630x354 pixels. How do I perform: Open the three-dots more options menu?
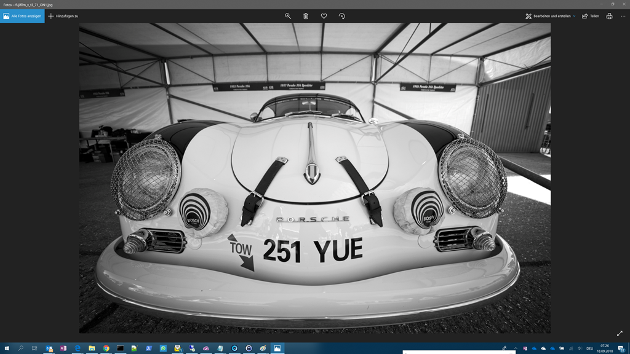623,16
